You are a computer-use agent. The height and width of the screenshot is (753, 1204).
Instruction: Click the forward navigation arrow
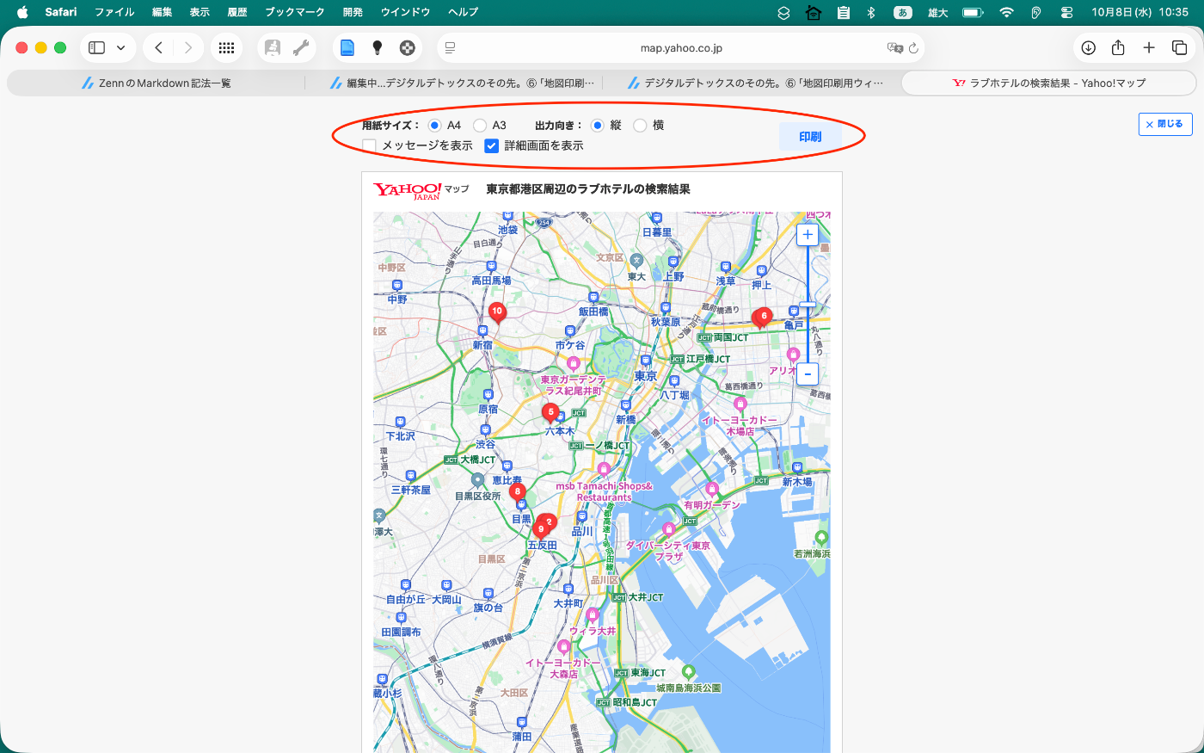point(188,48)
